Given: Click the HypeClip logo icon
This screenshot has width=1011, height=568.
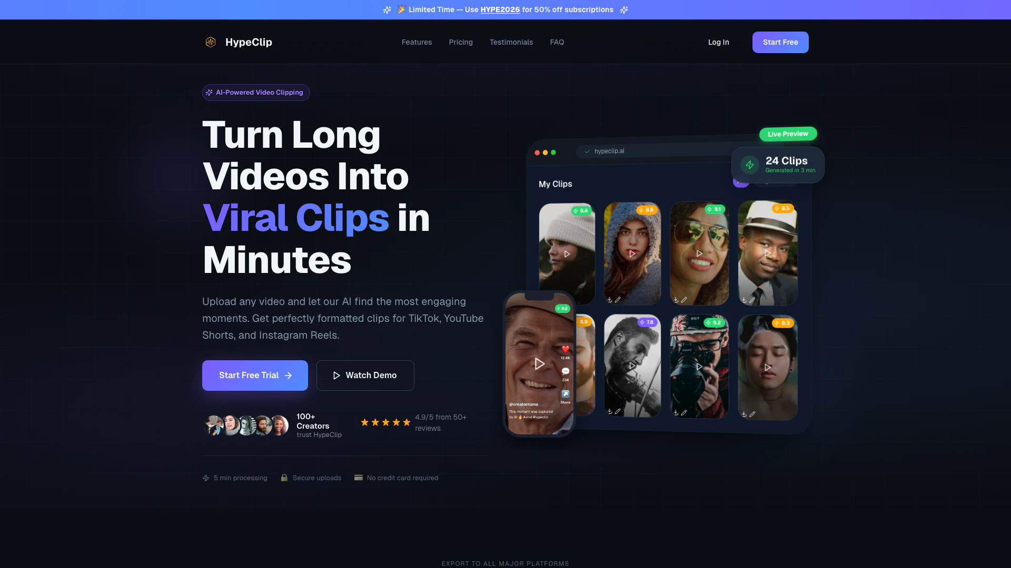Looking at the screenshot, I should click(x=211, y=42).
